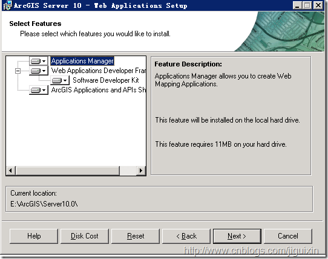The image size is (328, 259).
Task: Select ArcGIS Applications and APIs feature
Action: pyautogui.click(x=98, y=90)
